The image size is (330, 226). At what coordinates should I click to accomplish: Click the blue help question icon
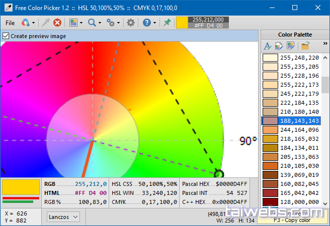pos(146,23)
